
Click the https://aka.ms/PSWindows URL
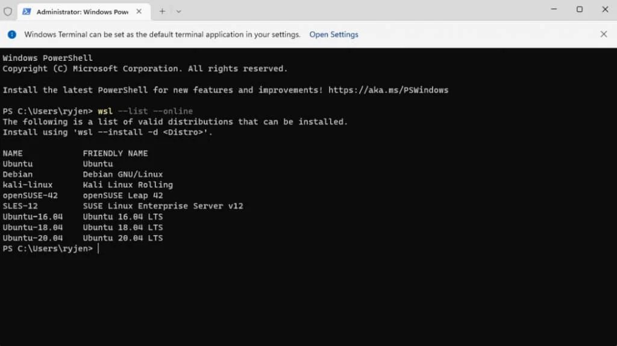point(389,90)
